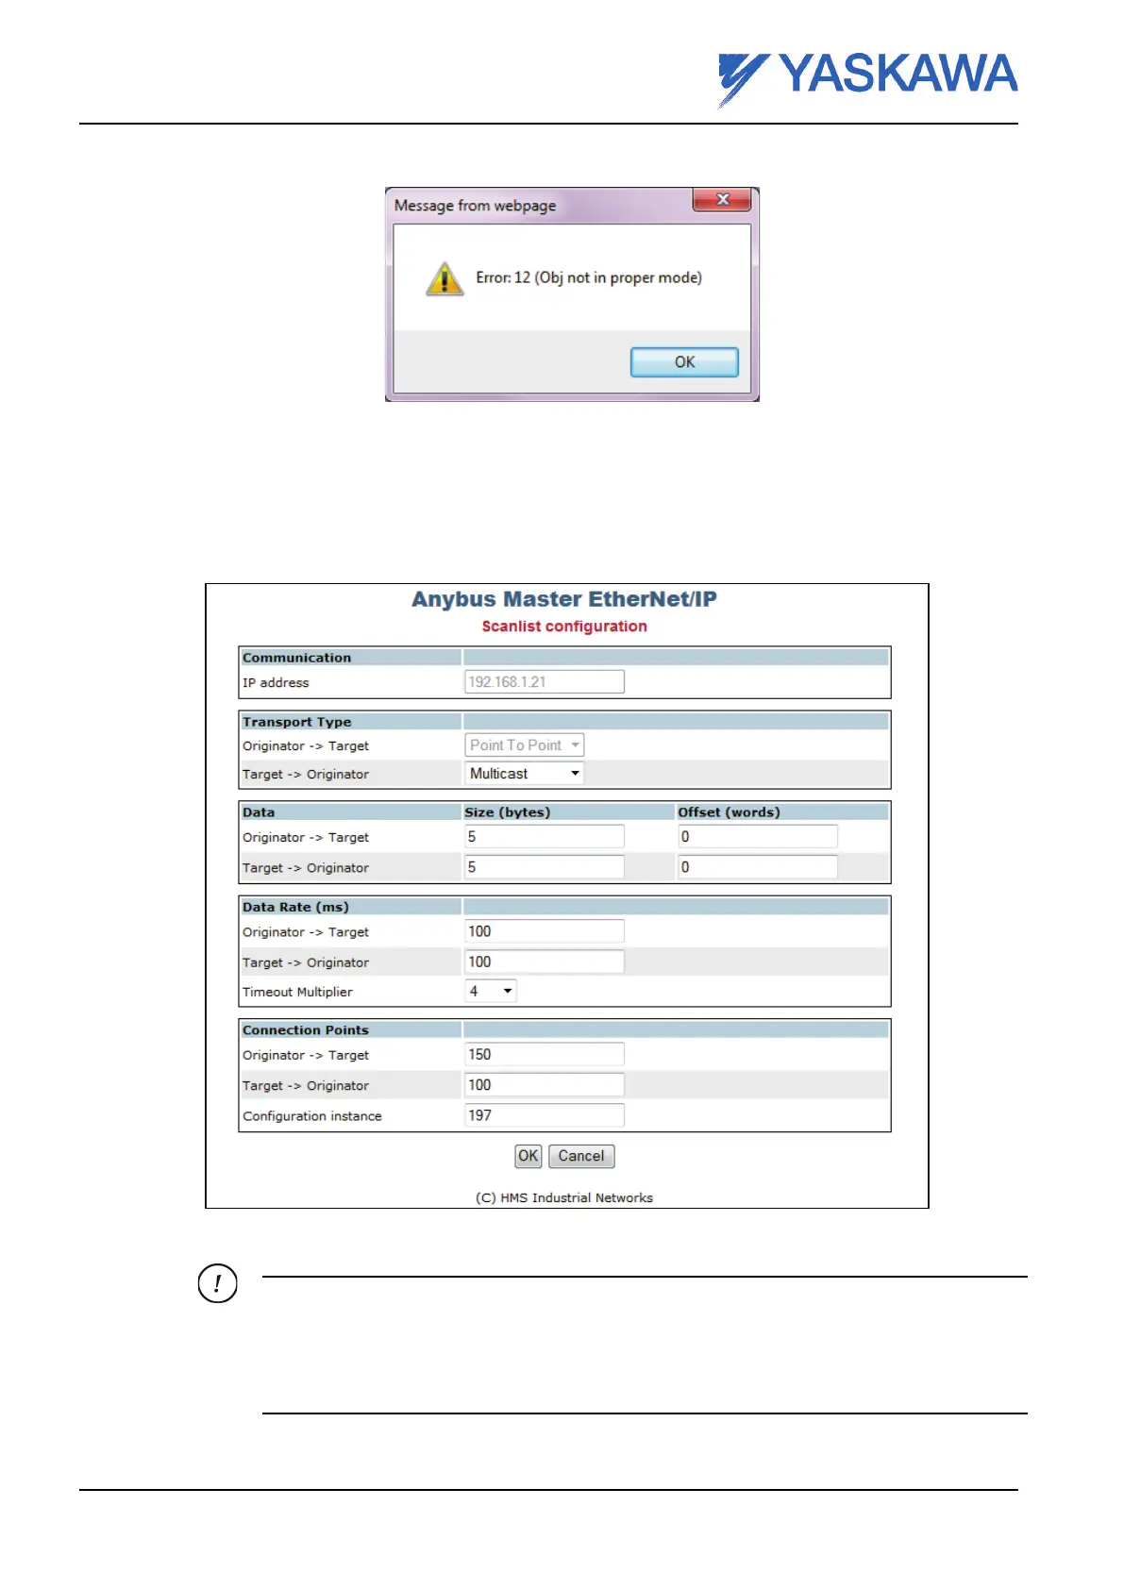Click the exclamation notice icon

(x=218, y=1283)
